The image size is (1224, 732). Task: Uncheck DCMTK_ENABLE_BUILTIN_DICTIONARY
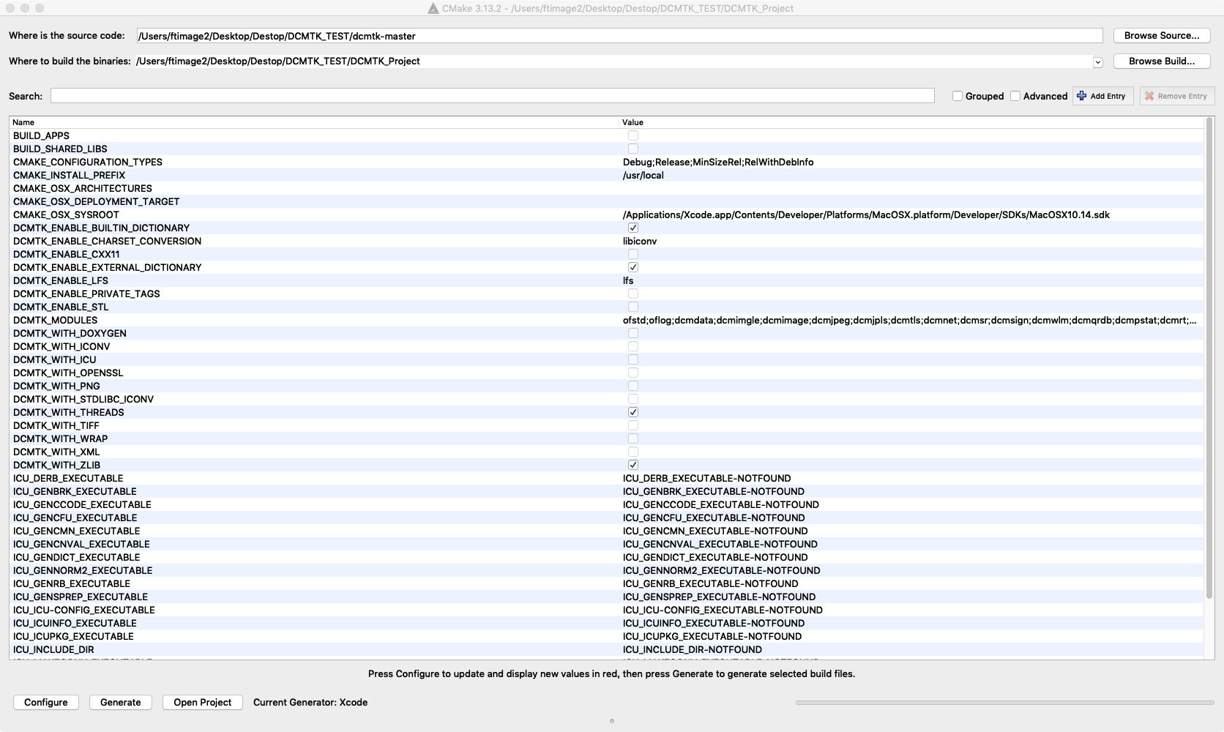pyautogui.click(x=633, y=228)
